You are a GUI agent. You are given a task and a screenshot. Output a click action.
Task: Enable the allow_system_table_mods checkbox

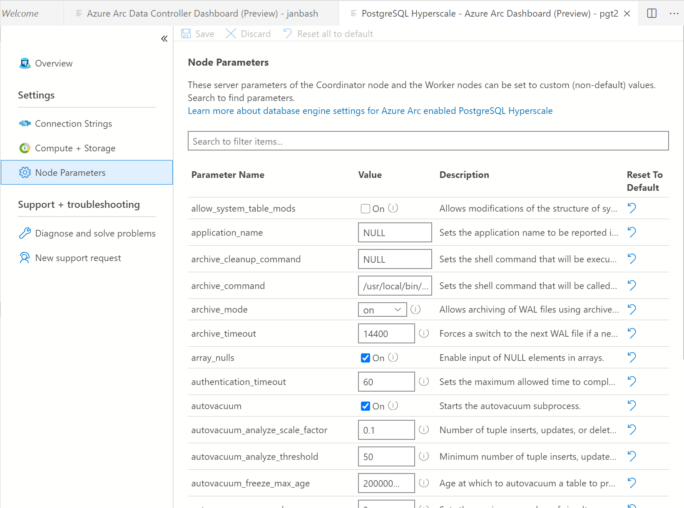[x=365, y=208]
